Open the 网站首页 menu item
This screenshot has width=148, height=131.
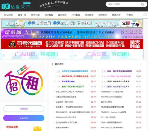click(9, 15)
